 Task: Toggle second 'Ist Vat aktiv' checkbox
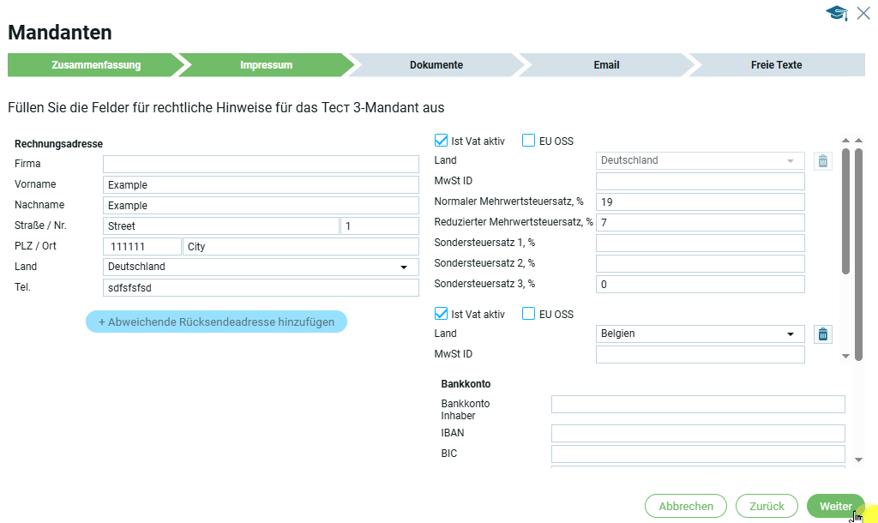point(442,314)
